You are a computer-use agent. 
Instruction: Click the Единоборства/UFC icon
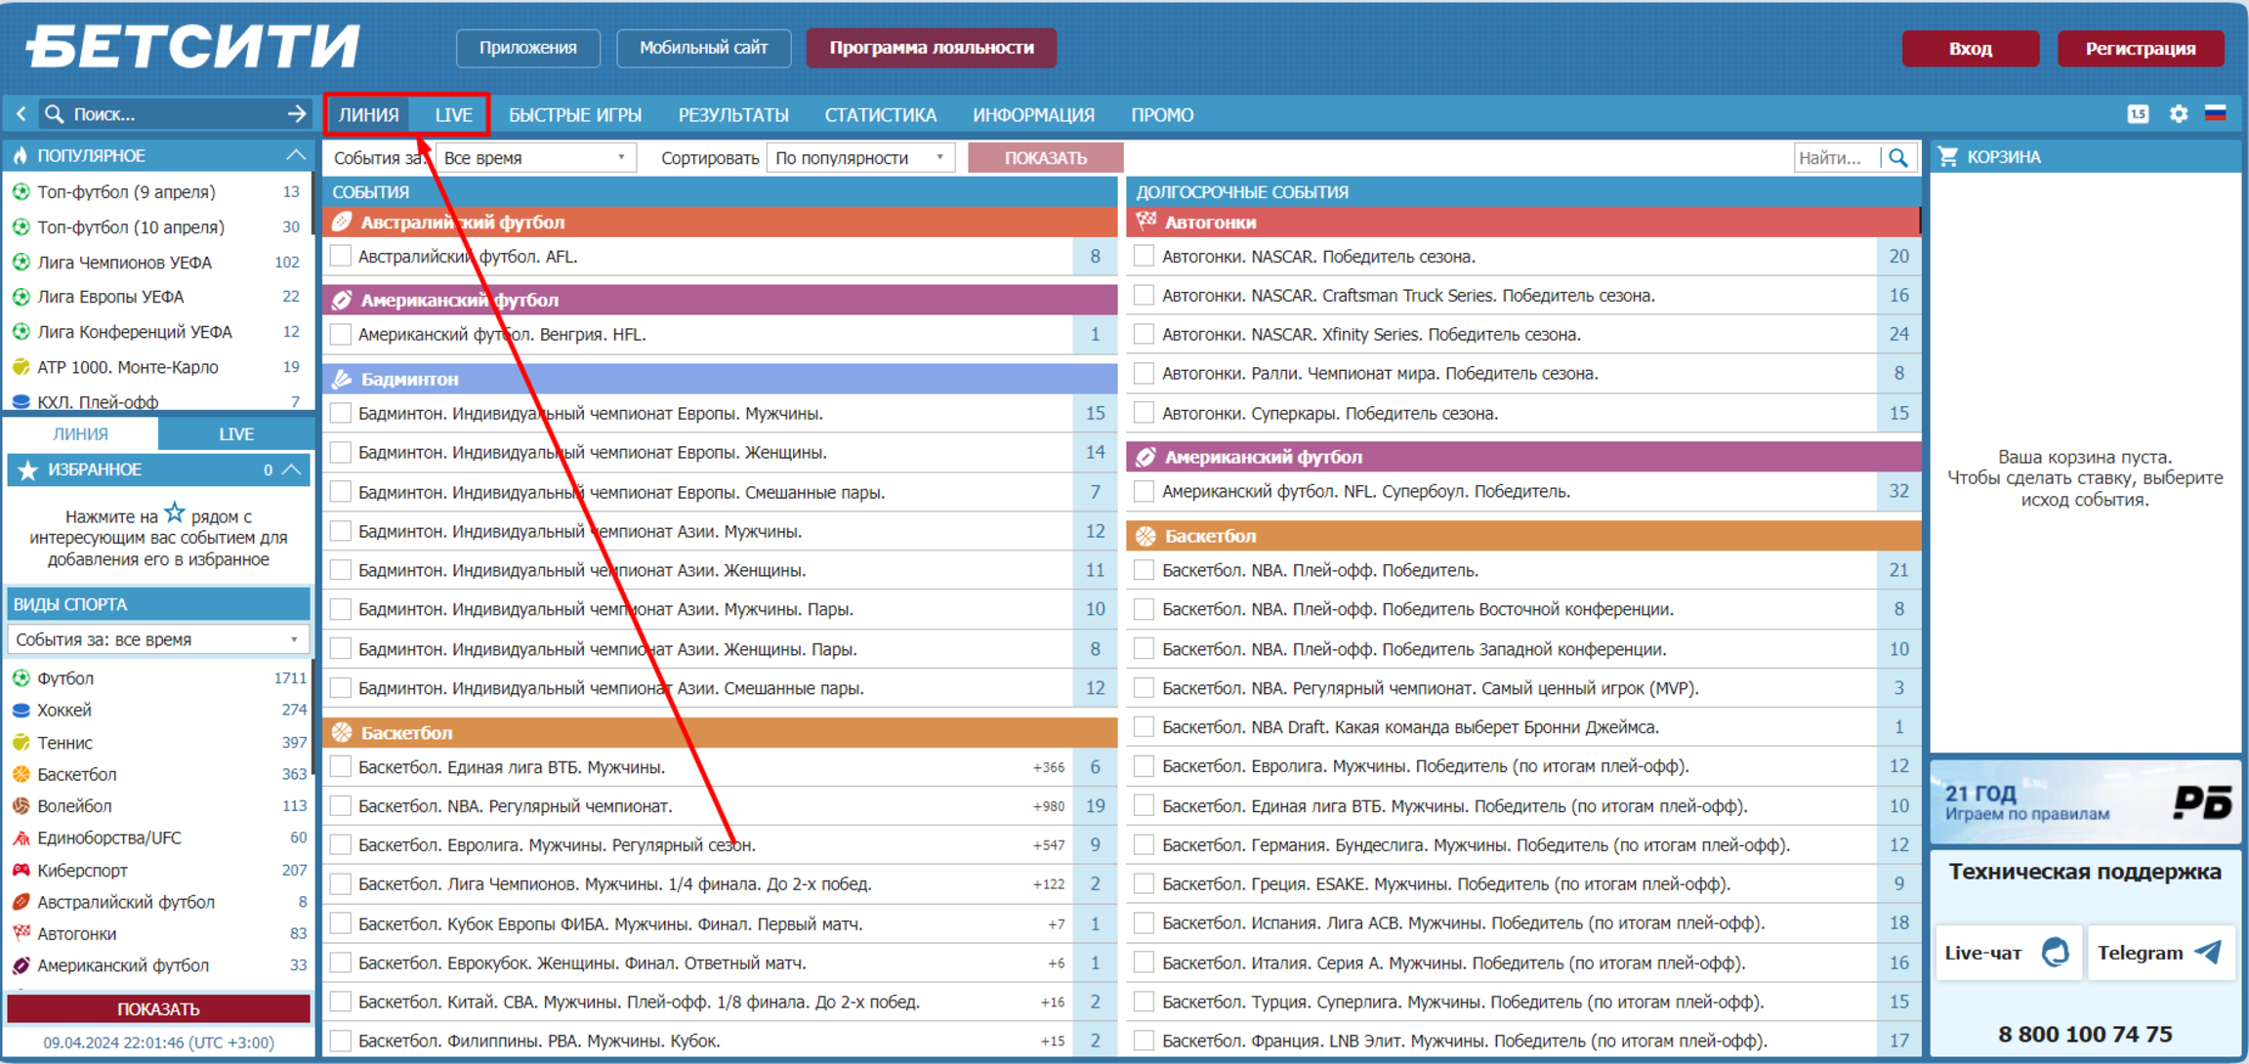(21, 839)
